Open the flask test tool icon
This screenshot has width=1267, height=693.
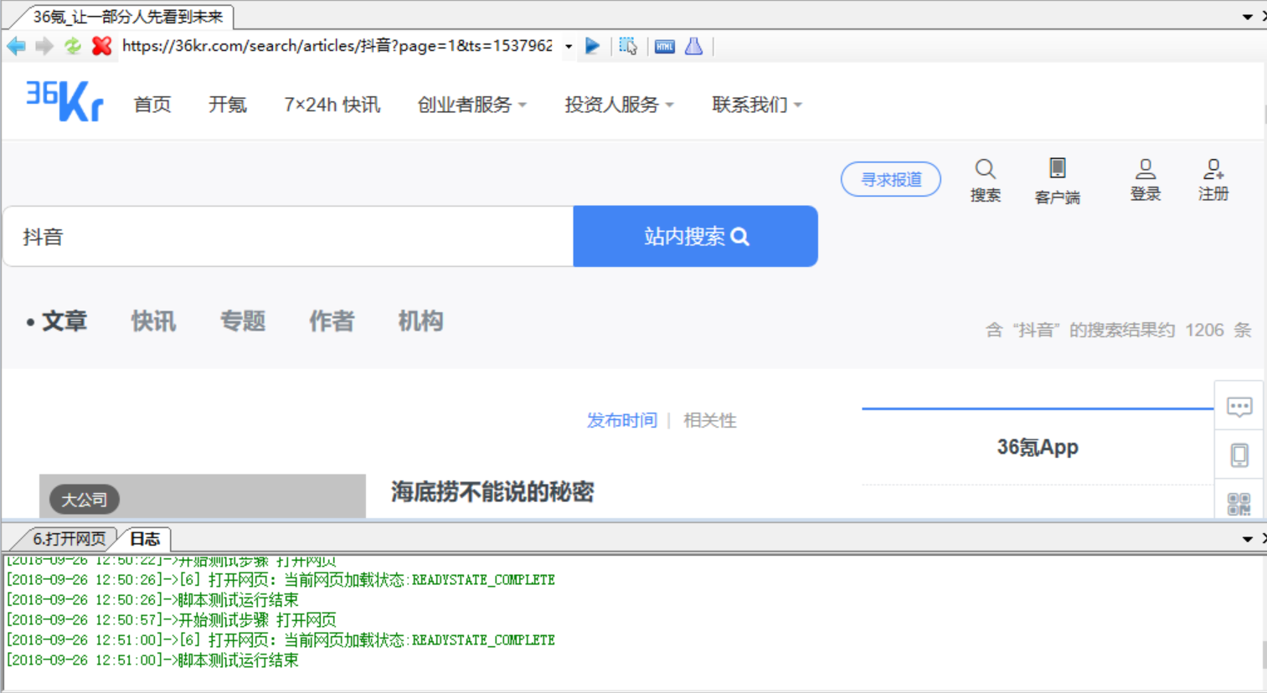(x=693, y=46)
